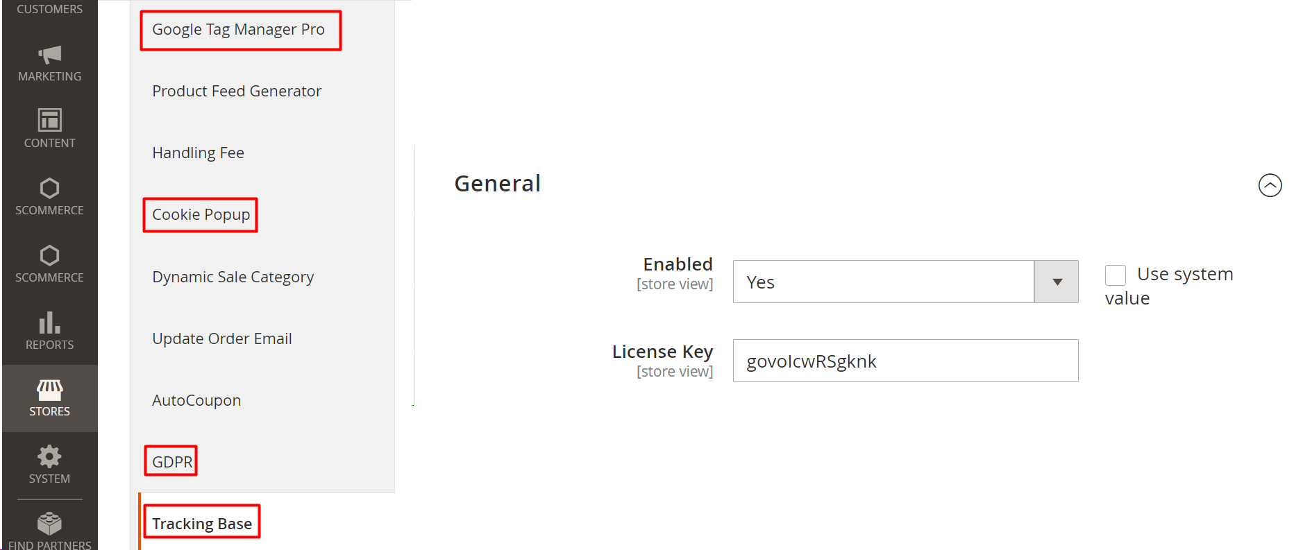Screen dimensions: 1303x550
Task: Select Dynamic Sale Category tab
Action: click(233, 277)
